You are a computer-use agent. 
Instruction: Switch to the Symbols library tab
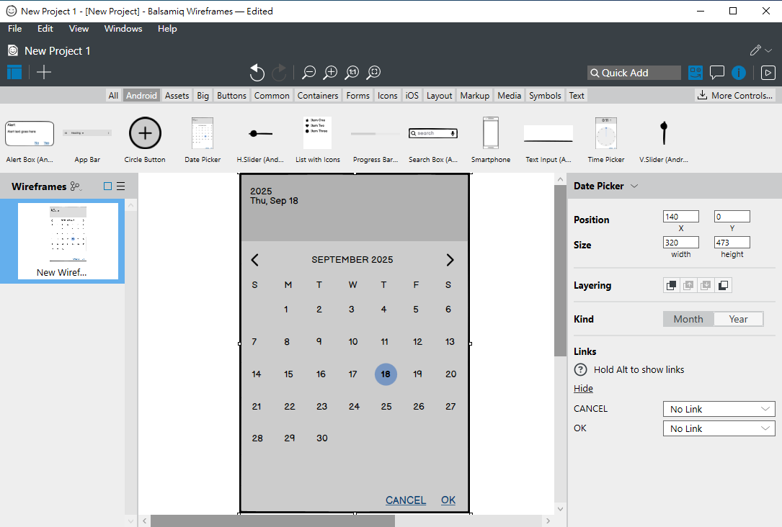(545, 95)
